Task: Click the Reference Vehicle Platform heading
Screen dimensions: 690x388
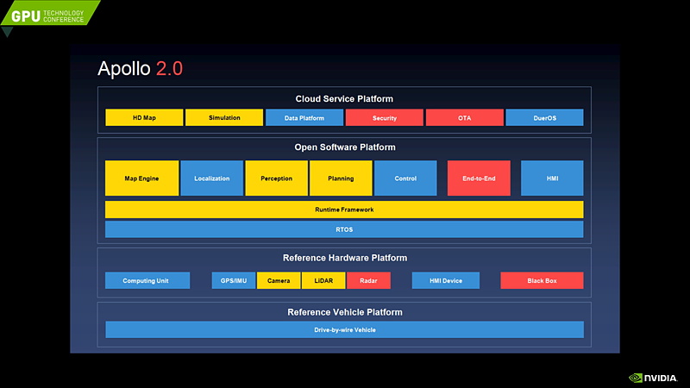Action: [345, 312]
